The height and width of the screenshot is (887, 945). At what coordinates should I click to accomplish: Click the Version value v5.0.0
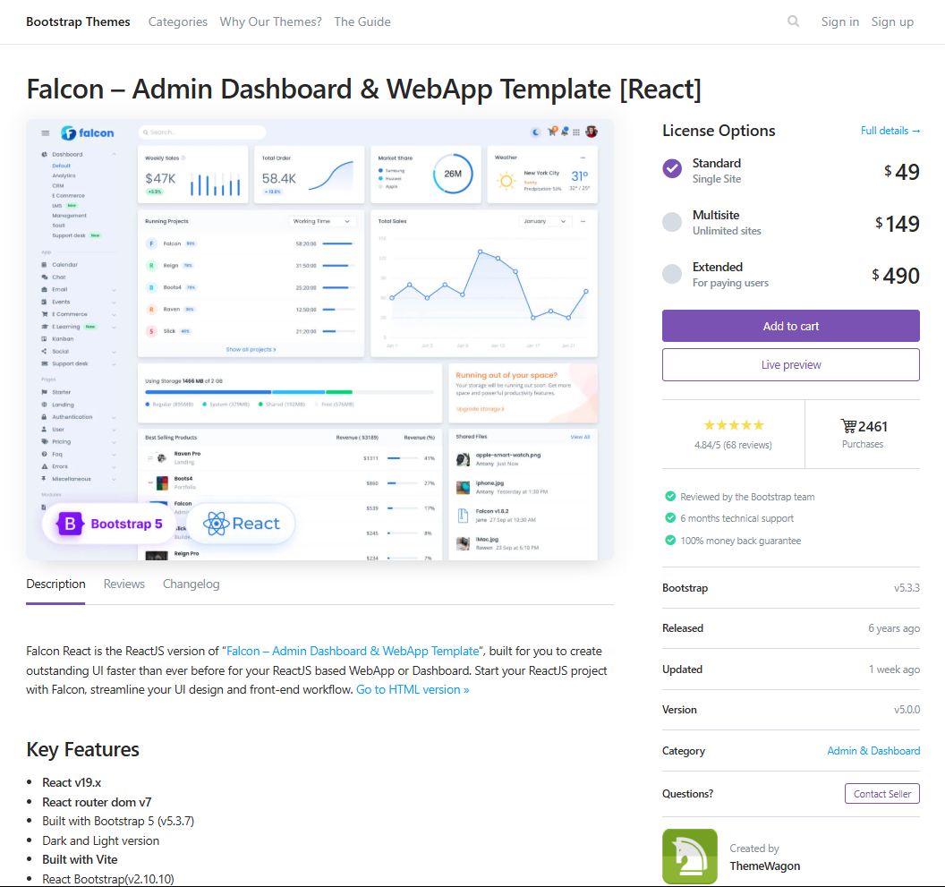pos(907,710)
